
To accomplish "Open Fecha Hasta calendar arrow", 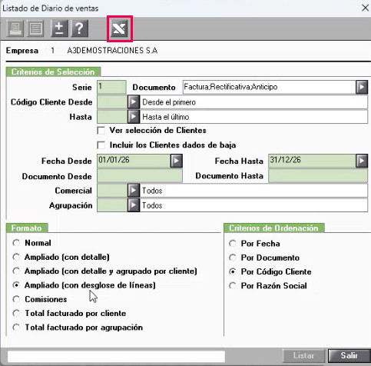I will tap(362, 161).
